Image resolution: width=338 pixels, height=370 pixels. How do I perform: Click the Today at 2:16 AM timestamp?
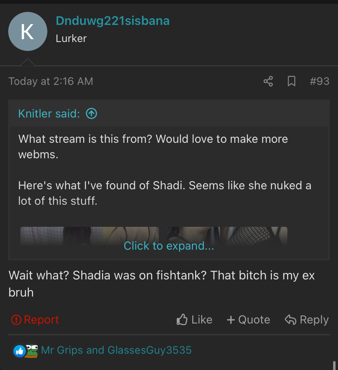(x=51, y=81)
